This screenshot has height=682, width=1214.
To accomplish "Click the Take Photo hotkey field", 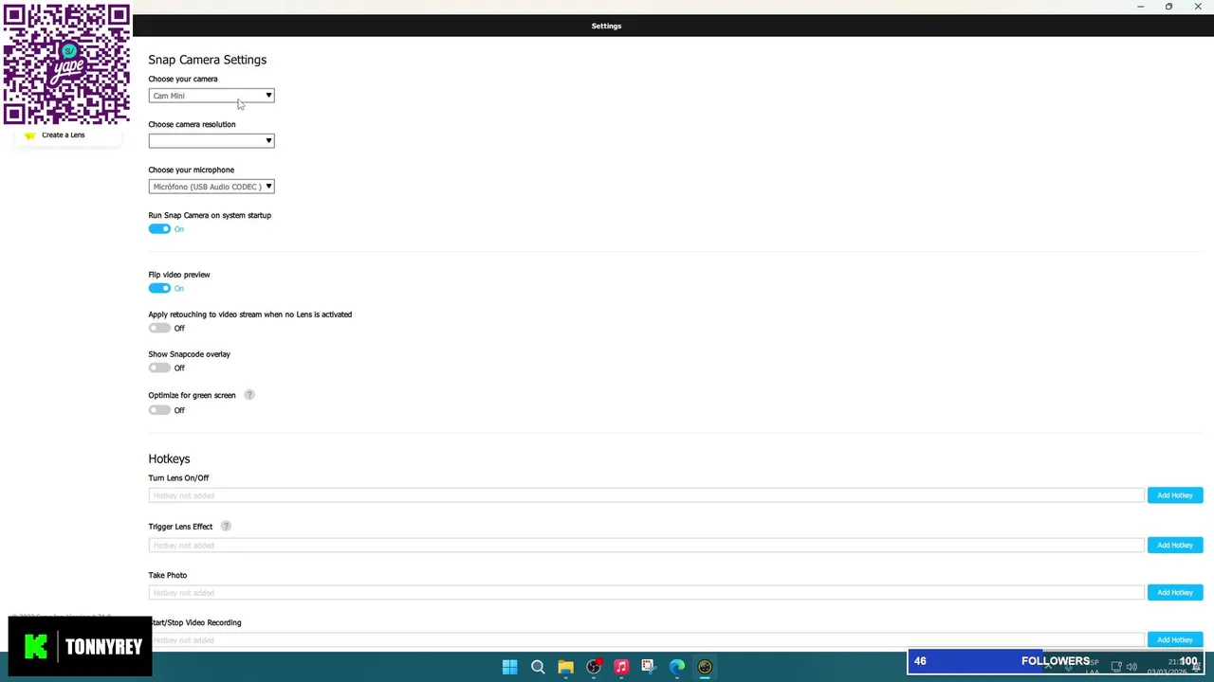I will tap(646, 592).
